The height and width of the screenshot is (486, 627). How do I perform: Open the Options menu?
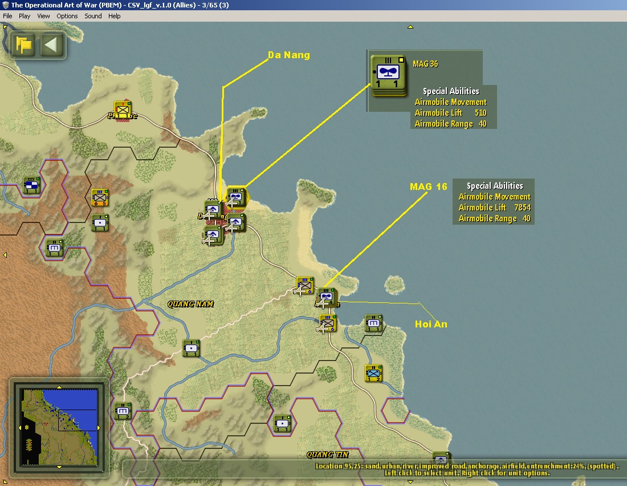[67, 16]
